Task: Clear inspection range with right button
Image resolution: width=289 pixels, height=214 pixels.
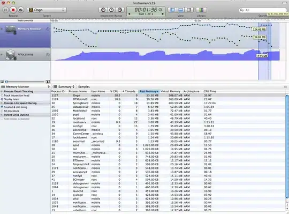Action: tap(120, 10)
